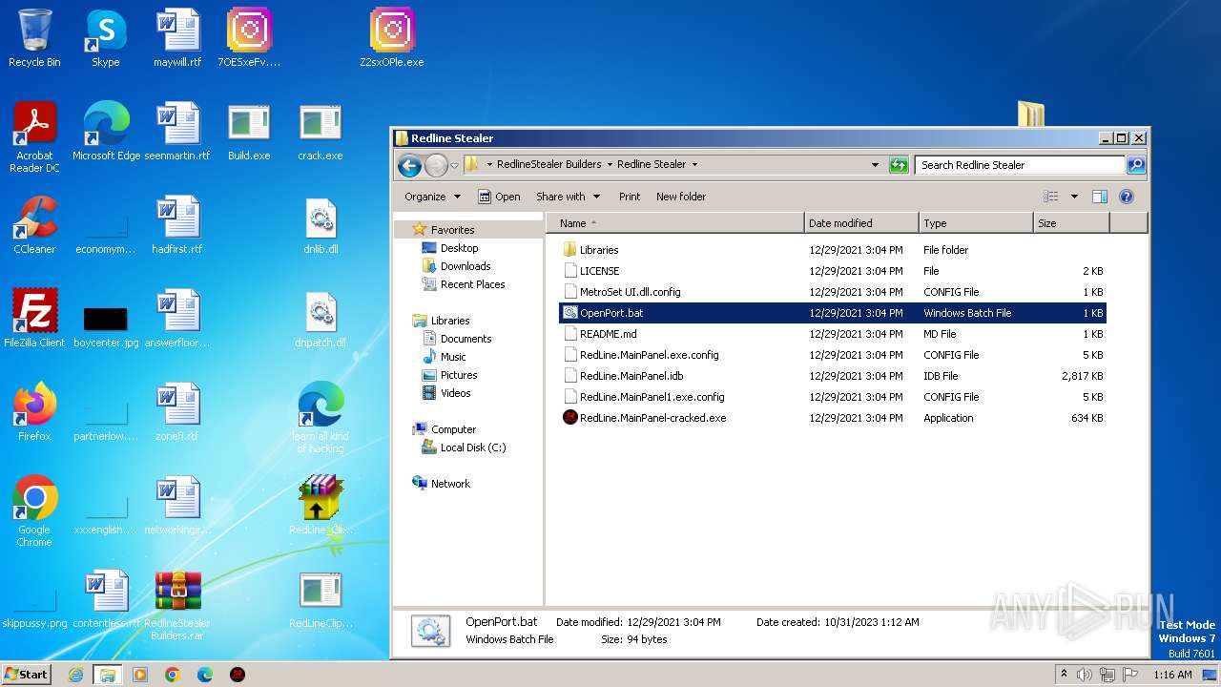Select the dnlib.dll desktop file
This screenshot has height=687, width=1221.
(321, 225)
